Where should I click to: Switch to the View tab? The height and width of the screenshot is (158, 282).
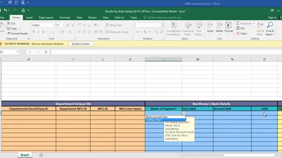coord(106,18)
